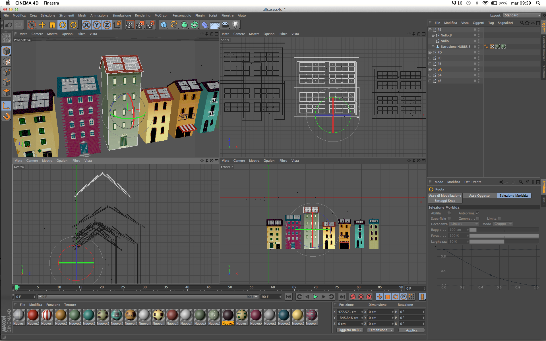
Task: Select the Scale tool icon
Action: pos(52,25)
